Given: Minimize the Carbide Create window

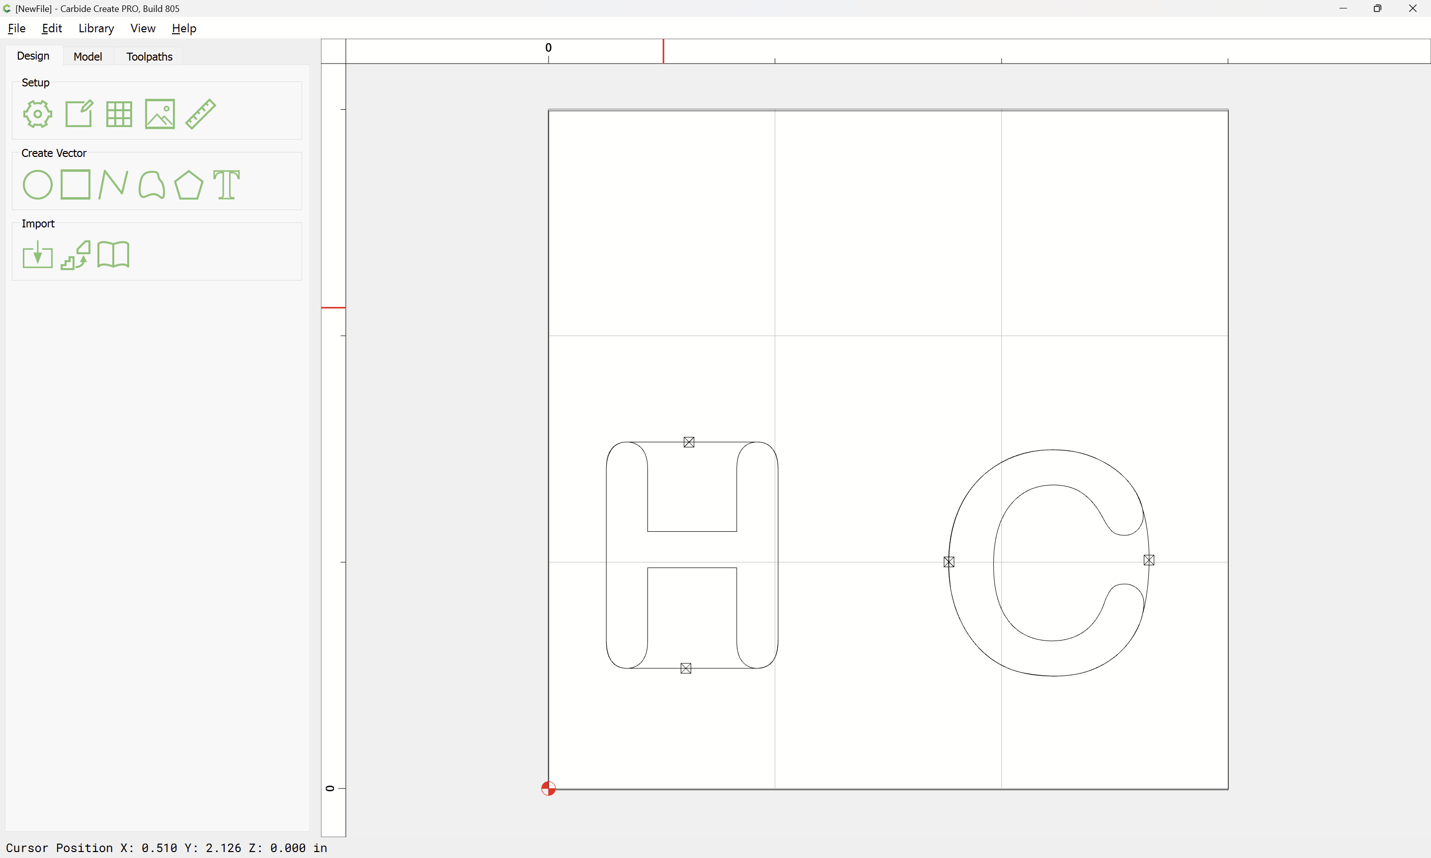Looking at the screenshot, I should (x=1343, y=8).
